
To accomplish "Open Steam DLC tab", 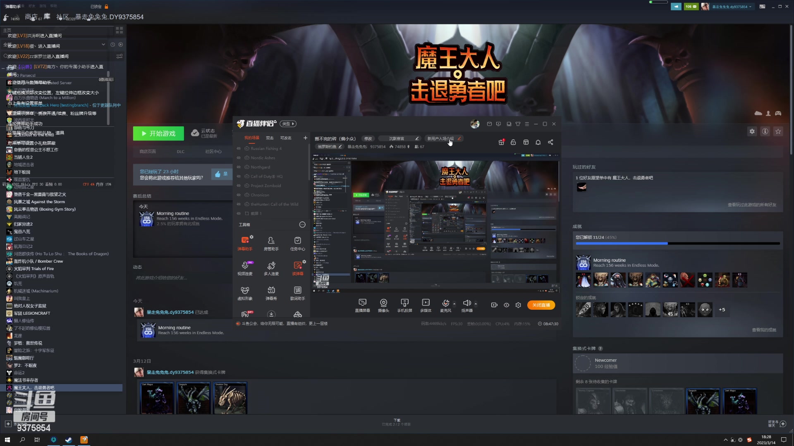I will (181, 152).
